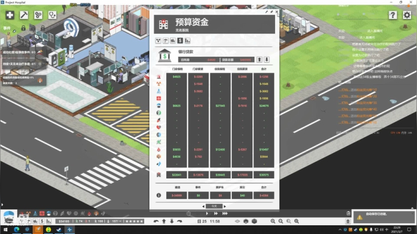Open Windows Start menu
The width and height of the screenshot is (417, 234).
[x=5, y=229]
